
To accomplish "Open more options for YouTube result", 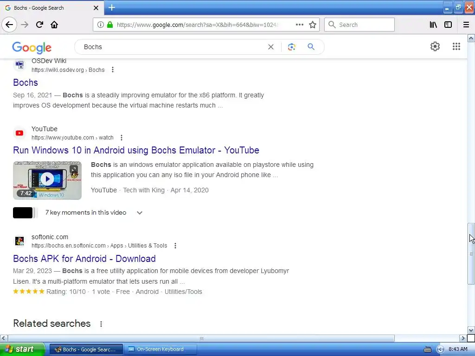I will pos(122,138).
